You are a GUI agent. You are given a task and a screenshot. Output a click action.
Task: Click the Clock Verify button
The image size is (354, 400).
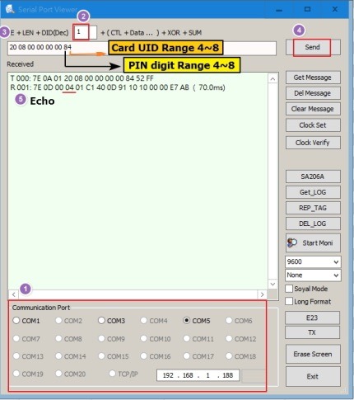[313, 143]
